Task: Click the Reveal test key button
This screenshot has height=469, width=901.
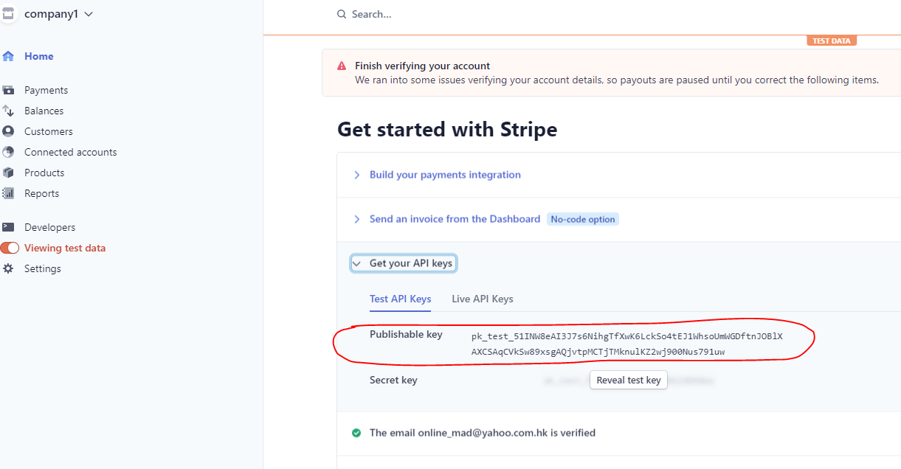Action: tap(629, 381)
